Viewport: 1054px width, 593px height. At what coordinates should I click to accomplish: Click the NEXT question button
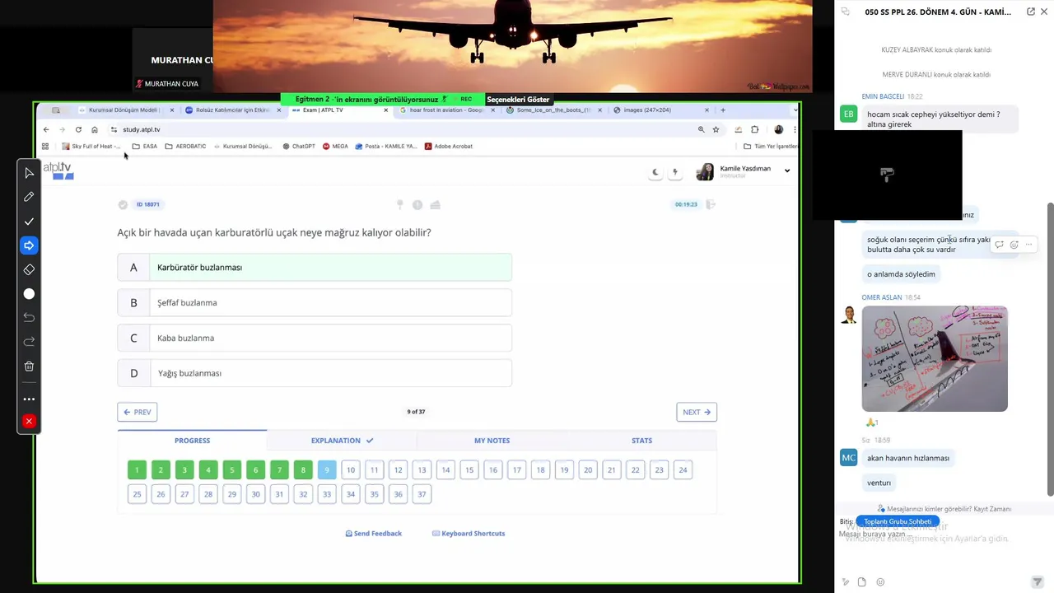[x=697, y=412]
